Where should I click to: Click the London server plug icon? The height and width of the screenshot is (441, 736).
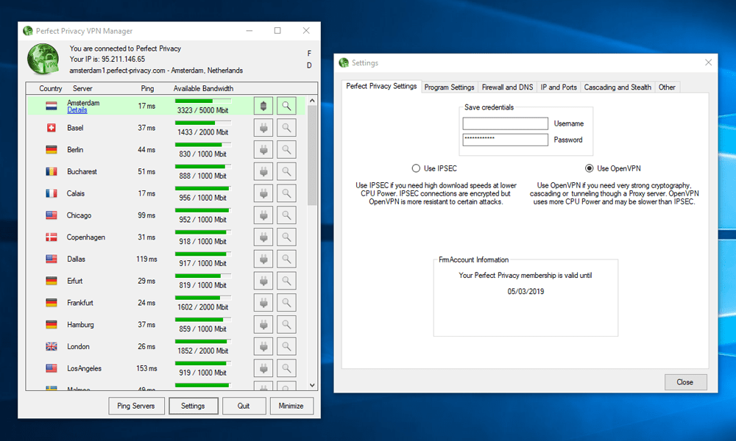(x=263, y=346)
